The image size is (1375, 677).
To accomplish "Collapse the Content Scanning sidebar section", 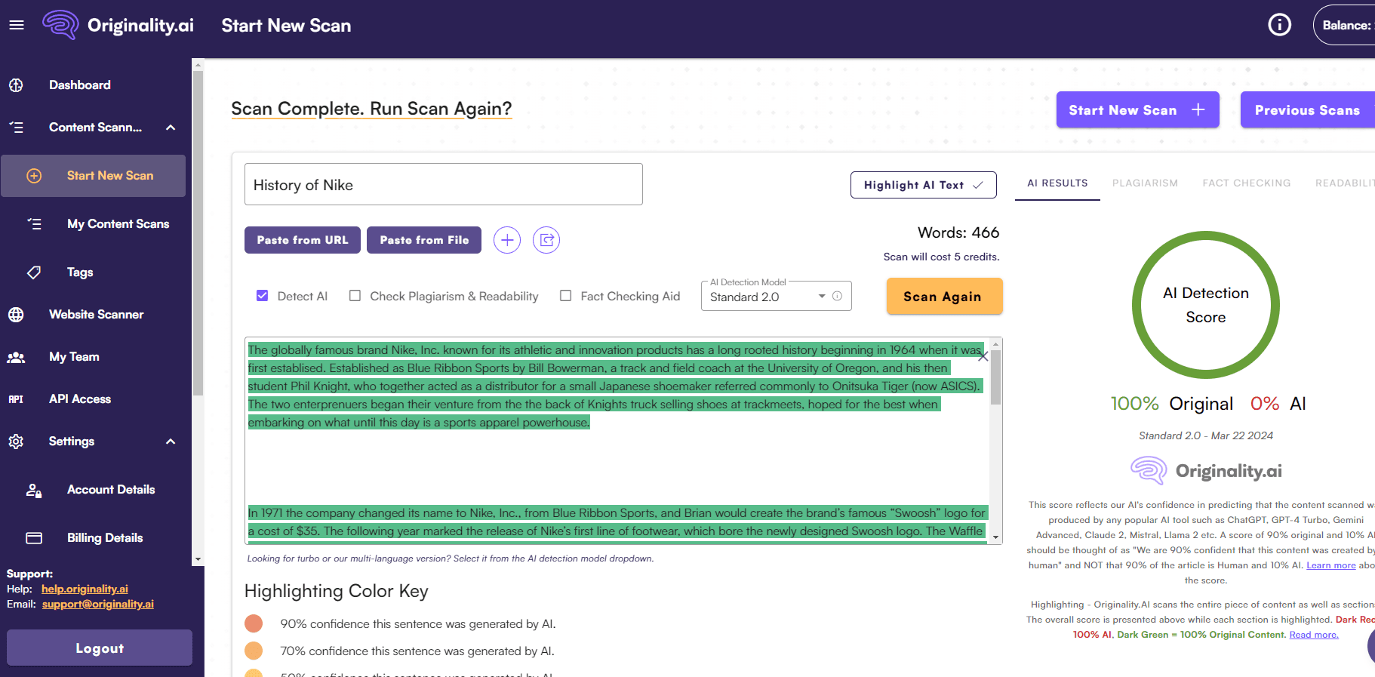I will tap(171, 128).
